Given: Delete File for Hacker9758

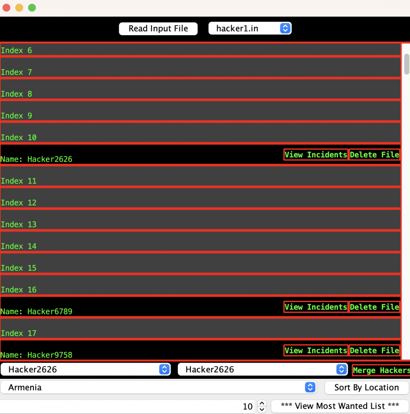Looking at the screenshot, I should click(374, 351).
